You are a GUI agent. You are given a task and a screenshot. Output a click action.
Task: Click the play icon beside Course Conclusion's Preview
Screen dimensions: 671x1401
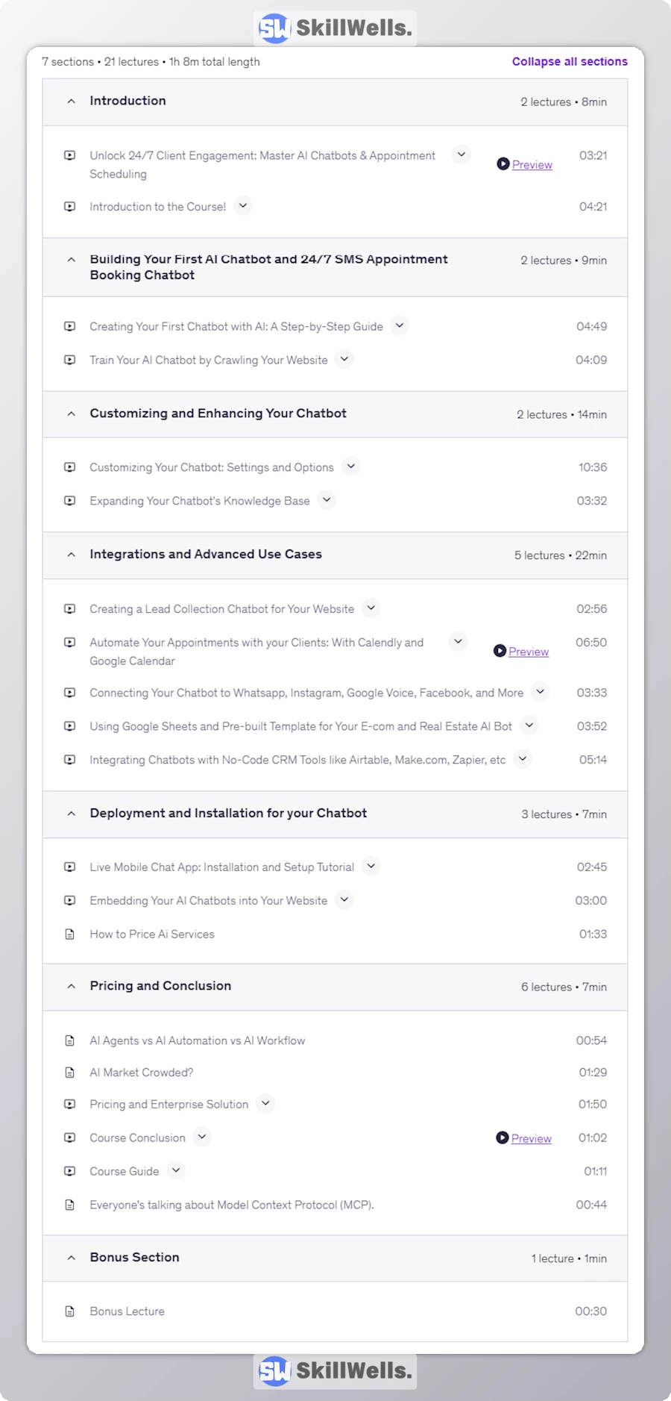pos(502,1138)
